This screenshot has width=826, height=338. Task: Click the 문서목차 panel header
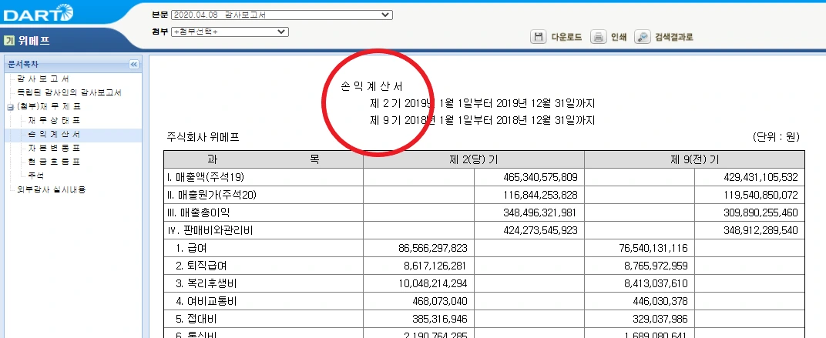pos(72,64)
